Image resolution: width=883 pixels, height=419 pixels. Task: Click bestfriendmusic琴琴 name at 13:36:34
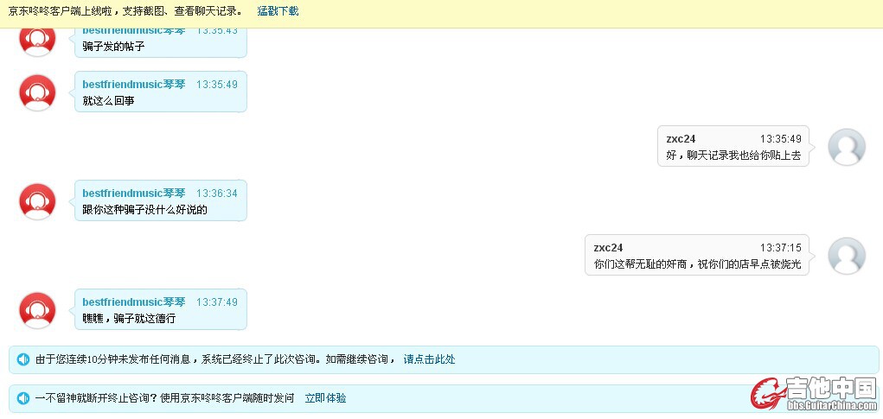(134, 194)
